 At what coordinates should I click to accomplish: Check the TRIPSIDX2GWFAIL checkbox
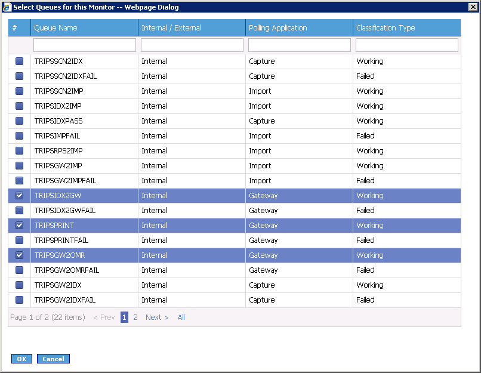(19, 211)
